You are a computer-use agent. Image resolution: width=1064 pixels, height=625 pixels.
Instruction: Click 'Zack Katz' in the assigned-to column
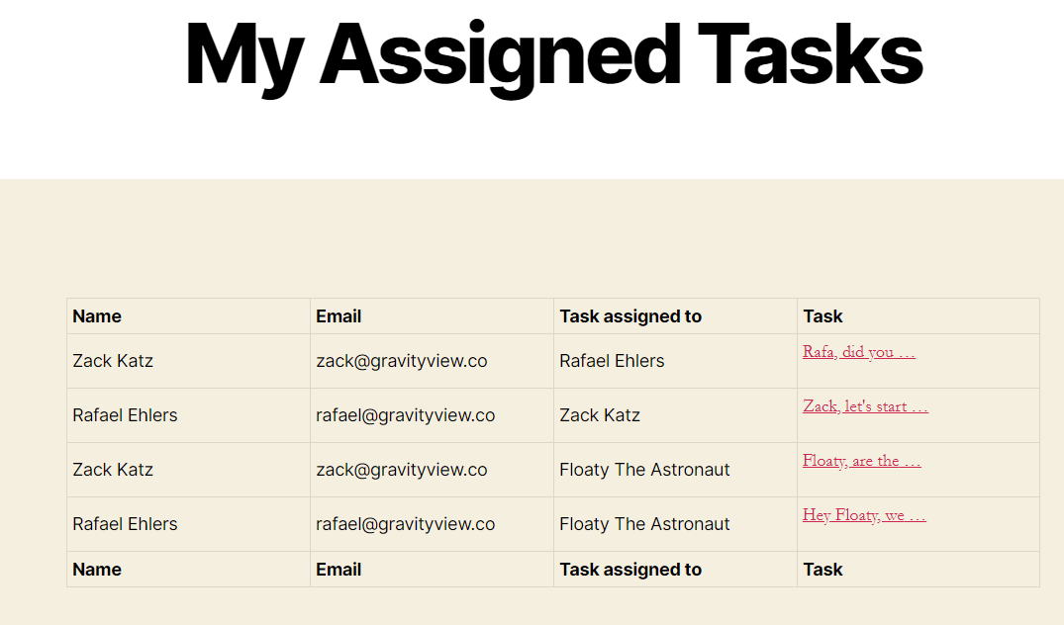(600, 415)
